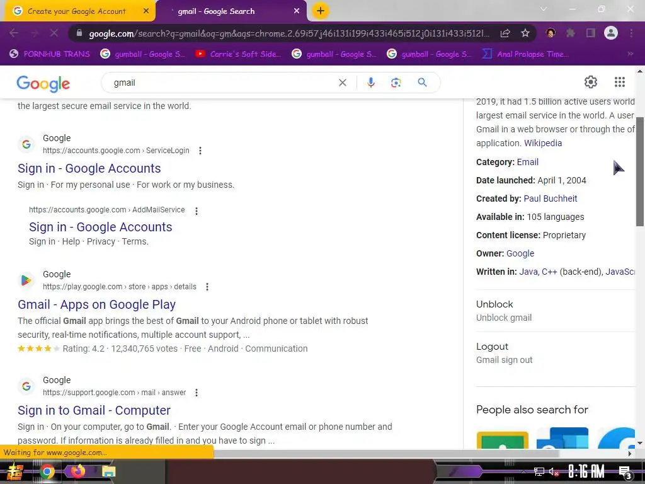Viewport: 645px width, 484px height.
Task: Click the extension avatar icon in toolbar
Action: (x=551, y=33)
